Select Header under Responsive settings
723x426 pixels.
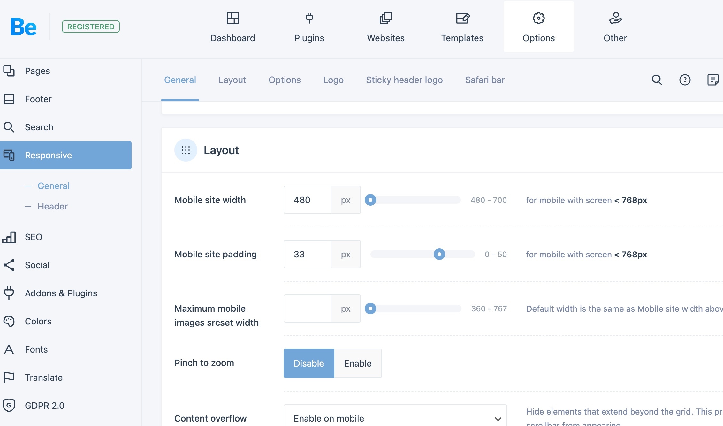click(52, 206)
